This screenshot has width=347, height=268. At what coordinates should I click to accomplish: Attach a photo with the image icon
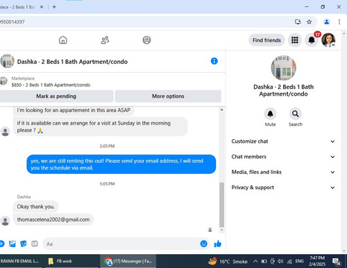coord(12,244)
